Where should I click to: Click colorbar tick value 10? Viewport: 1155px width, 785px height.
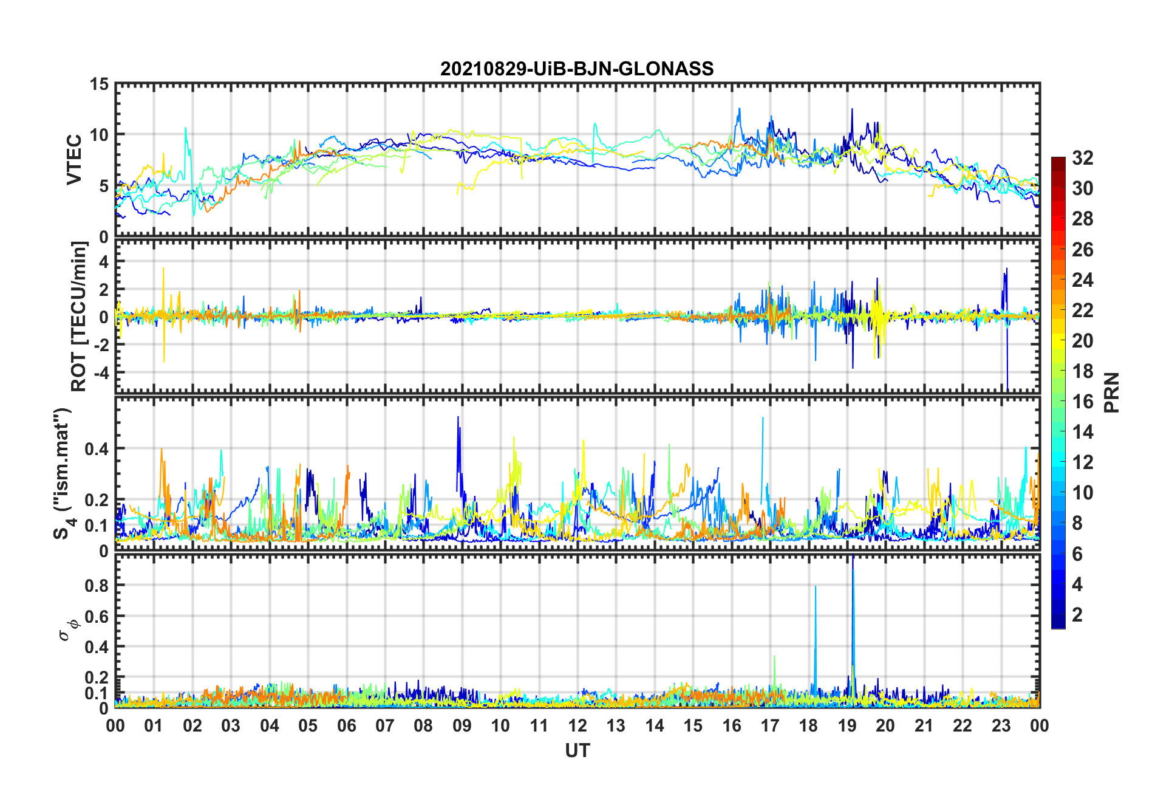coord(1083,493)
